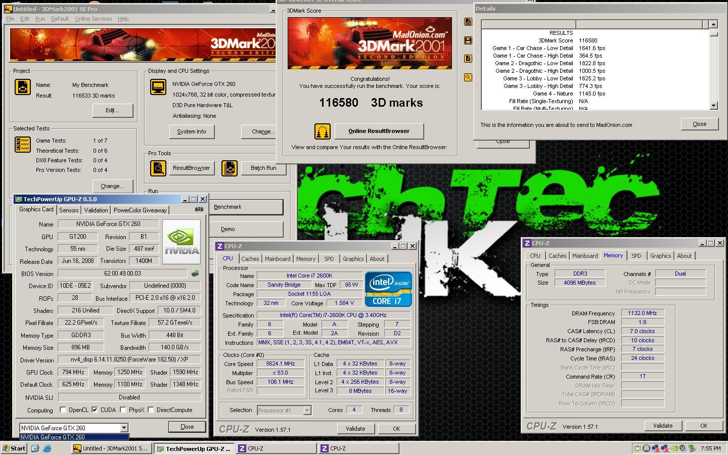Click the Internet Explorer quick launch icon

pyautogui.click(x=47, y=448)
